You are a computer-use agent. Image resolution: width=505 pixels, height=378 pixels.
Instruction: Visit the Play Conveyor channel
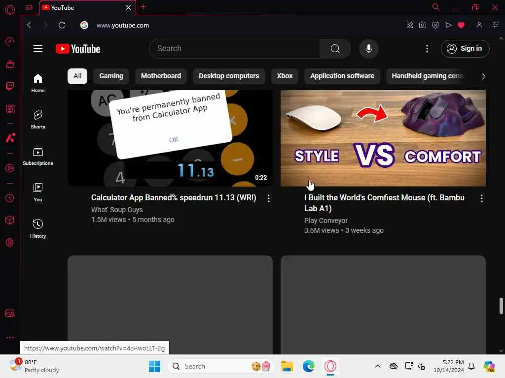click(x=325, y=221)
